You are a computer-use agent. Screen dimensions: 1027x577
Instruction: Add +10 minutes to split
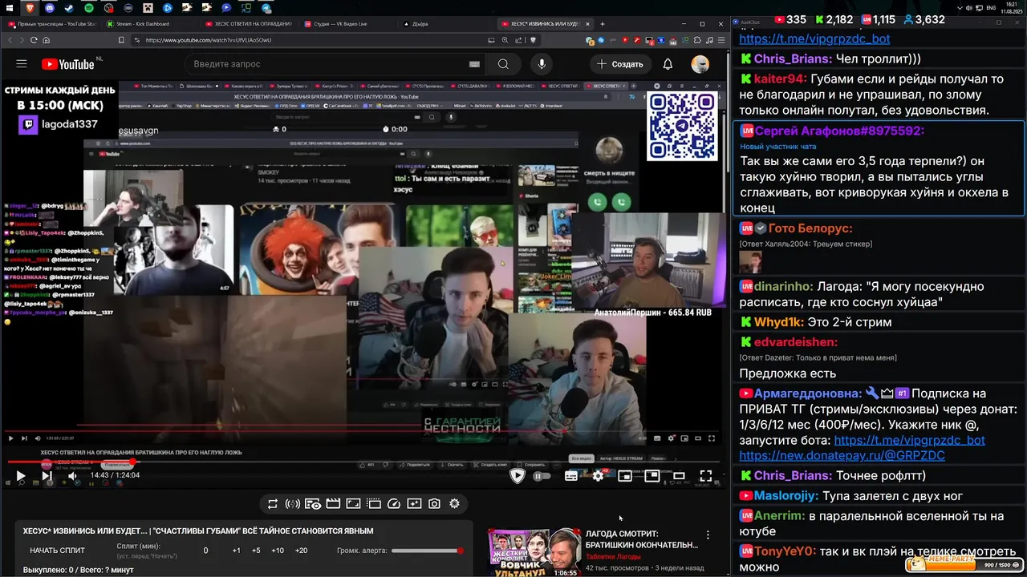click(x=277, y=551)
